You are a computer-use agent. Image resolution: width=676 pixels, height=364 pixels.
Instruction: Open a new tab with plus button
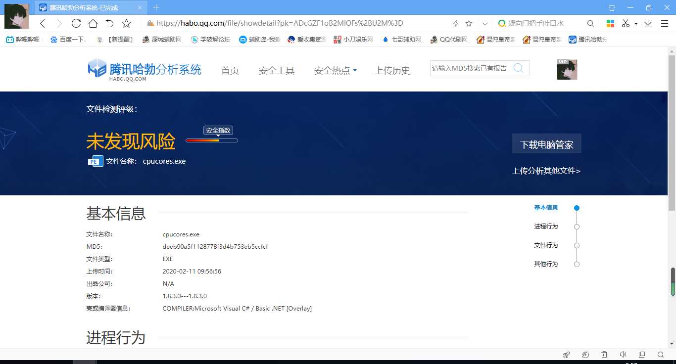coord(156,7)
